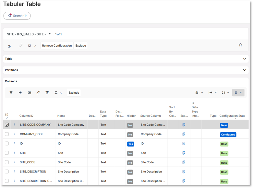Expand the Partitions section
Image resolution: width=253 pixels, height=188 pixels.
point(245,70)
